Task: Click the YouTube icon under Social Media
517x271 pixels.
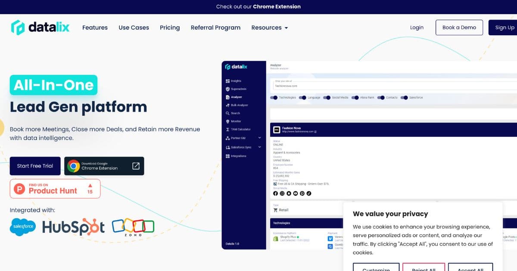Action: [296, 194]
